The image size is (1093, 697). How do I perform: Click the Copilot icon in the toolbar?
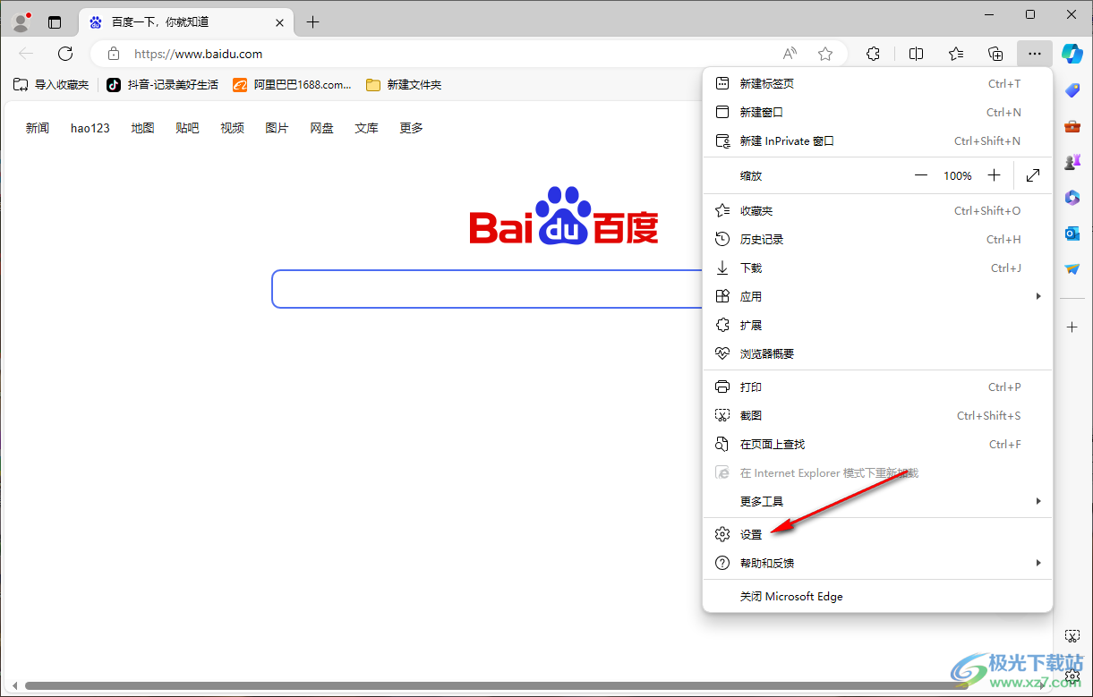pos(1072,54)
